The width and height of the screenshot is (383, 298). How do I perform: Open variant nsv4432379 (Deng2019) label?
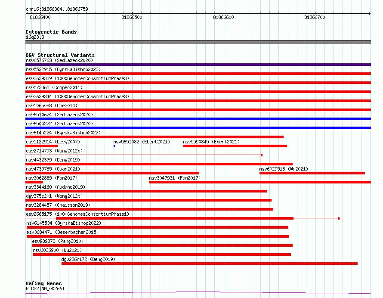[x=53, y=160]
